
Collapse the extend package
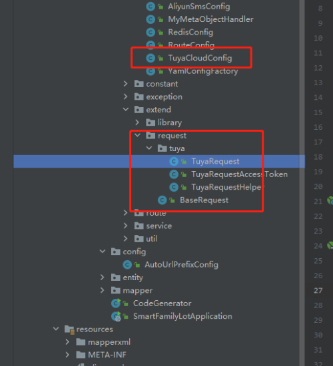tap(125, 109)
